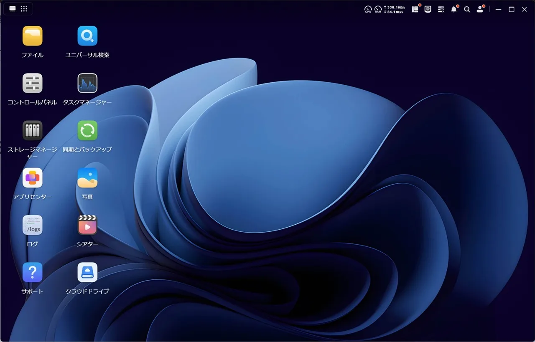Open the ログ logs app
Viewport: 535px width, 342px height.
32,225
